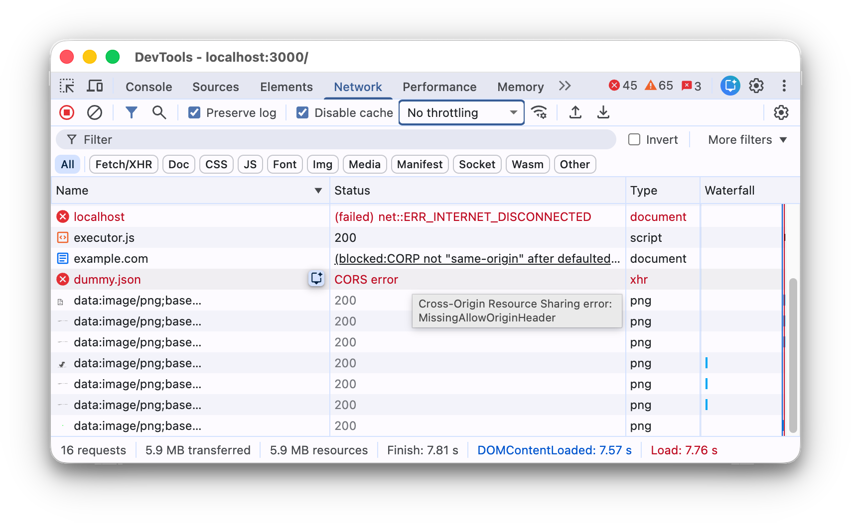
Task: Switch to the Console tab
Action: (x=148, y=87)
